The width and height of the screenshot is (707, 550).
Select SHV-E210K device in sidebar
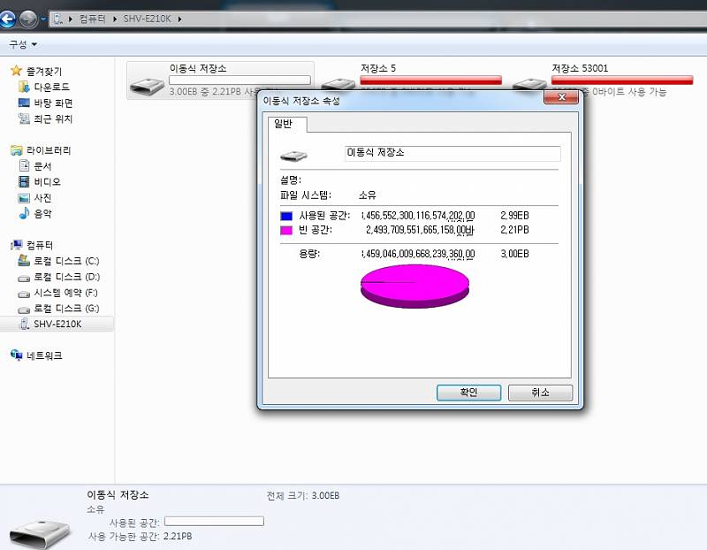click(57, 325)
